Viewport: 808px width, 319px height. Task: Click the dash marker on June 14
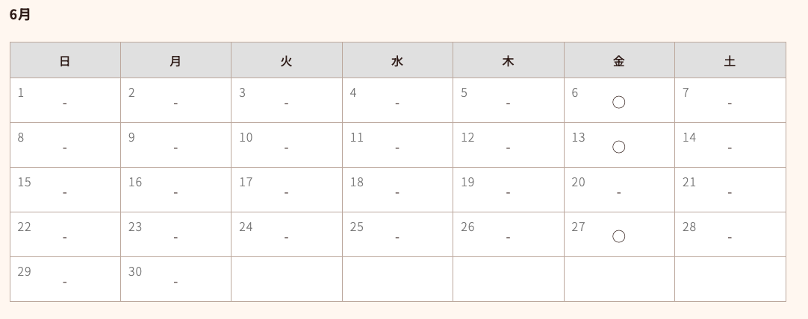(730, 148)
